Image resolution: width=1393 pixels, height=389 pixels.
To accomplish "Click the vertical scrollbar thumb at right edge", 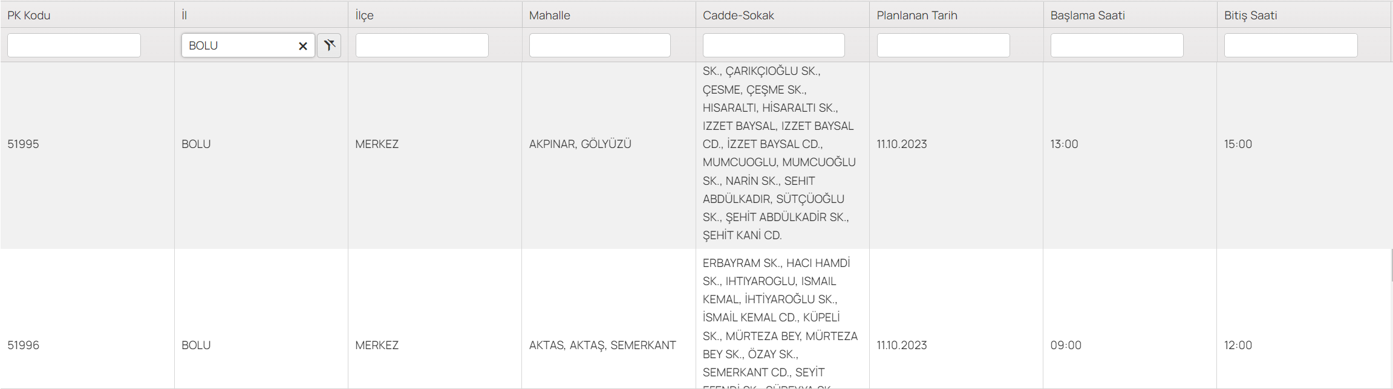I will point(1392,265).
